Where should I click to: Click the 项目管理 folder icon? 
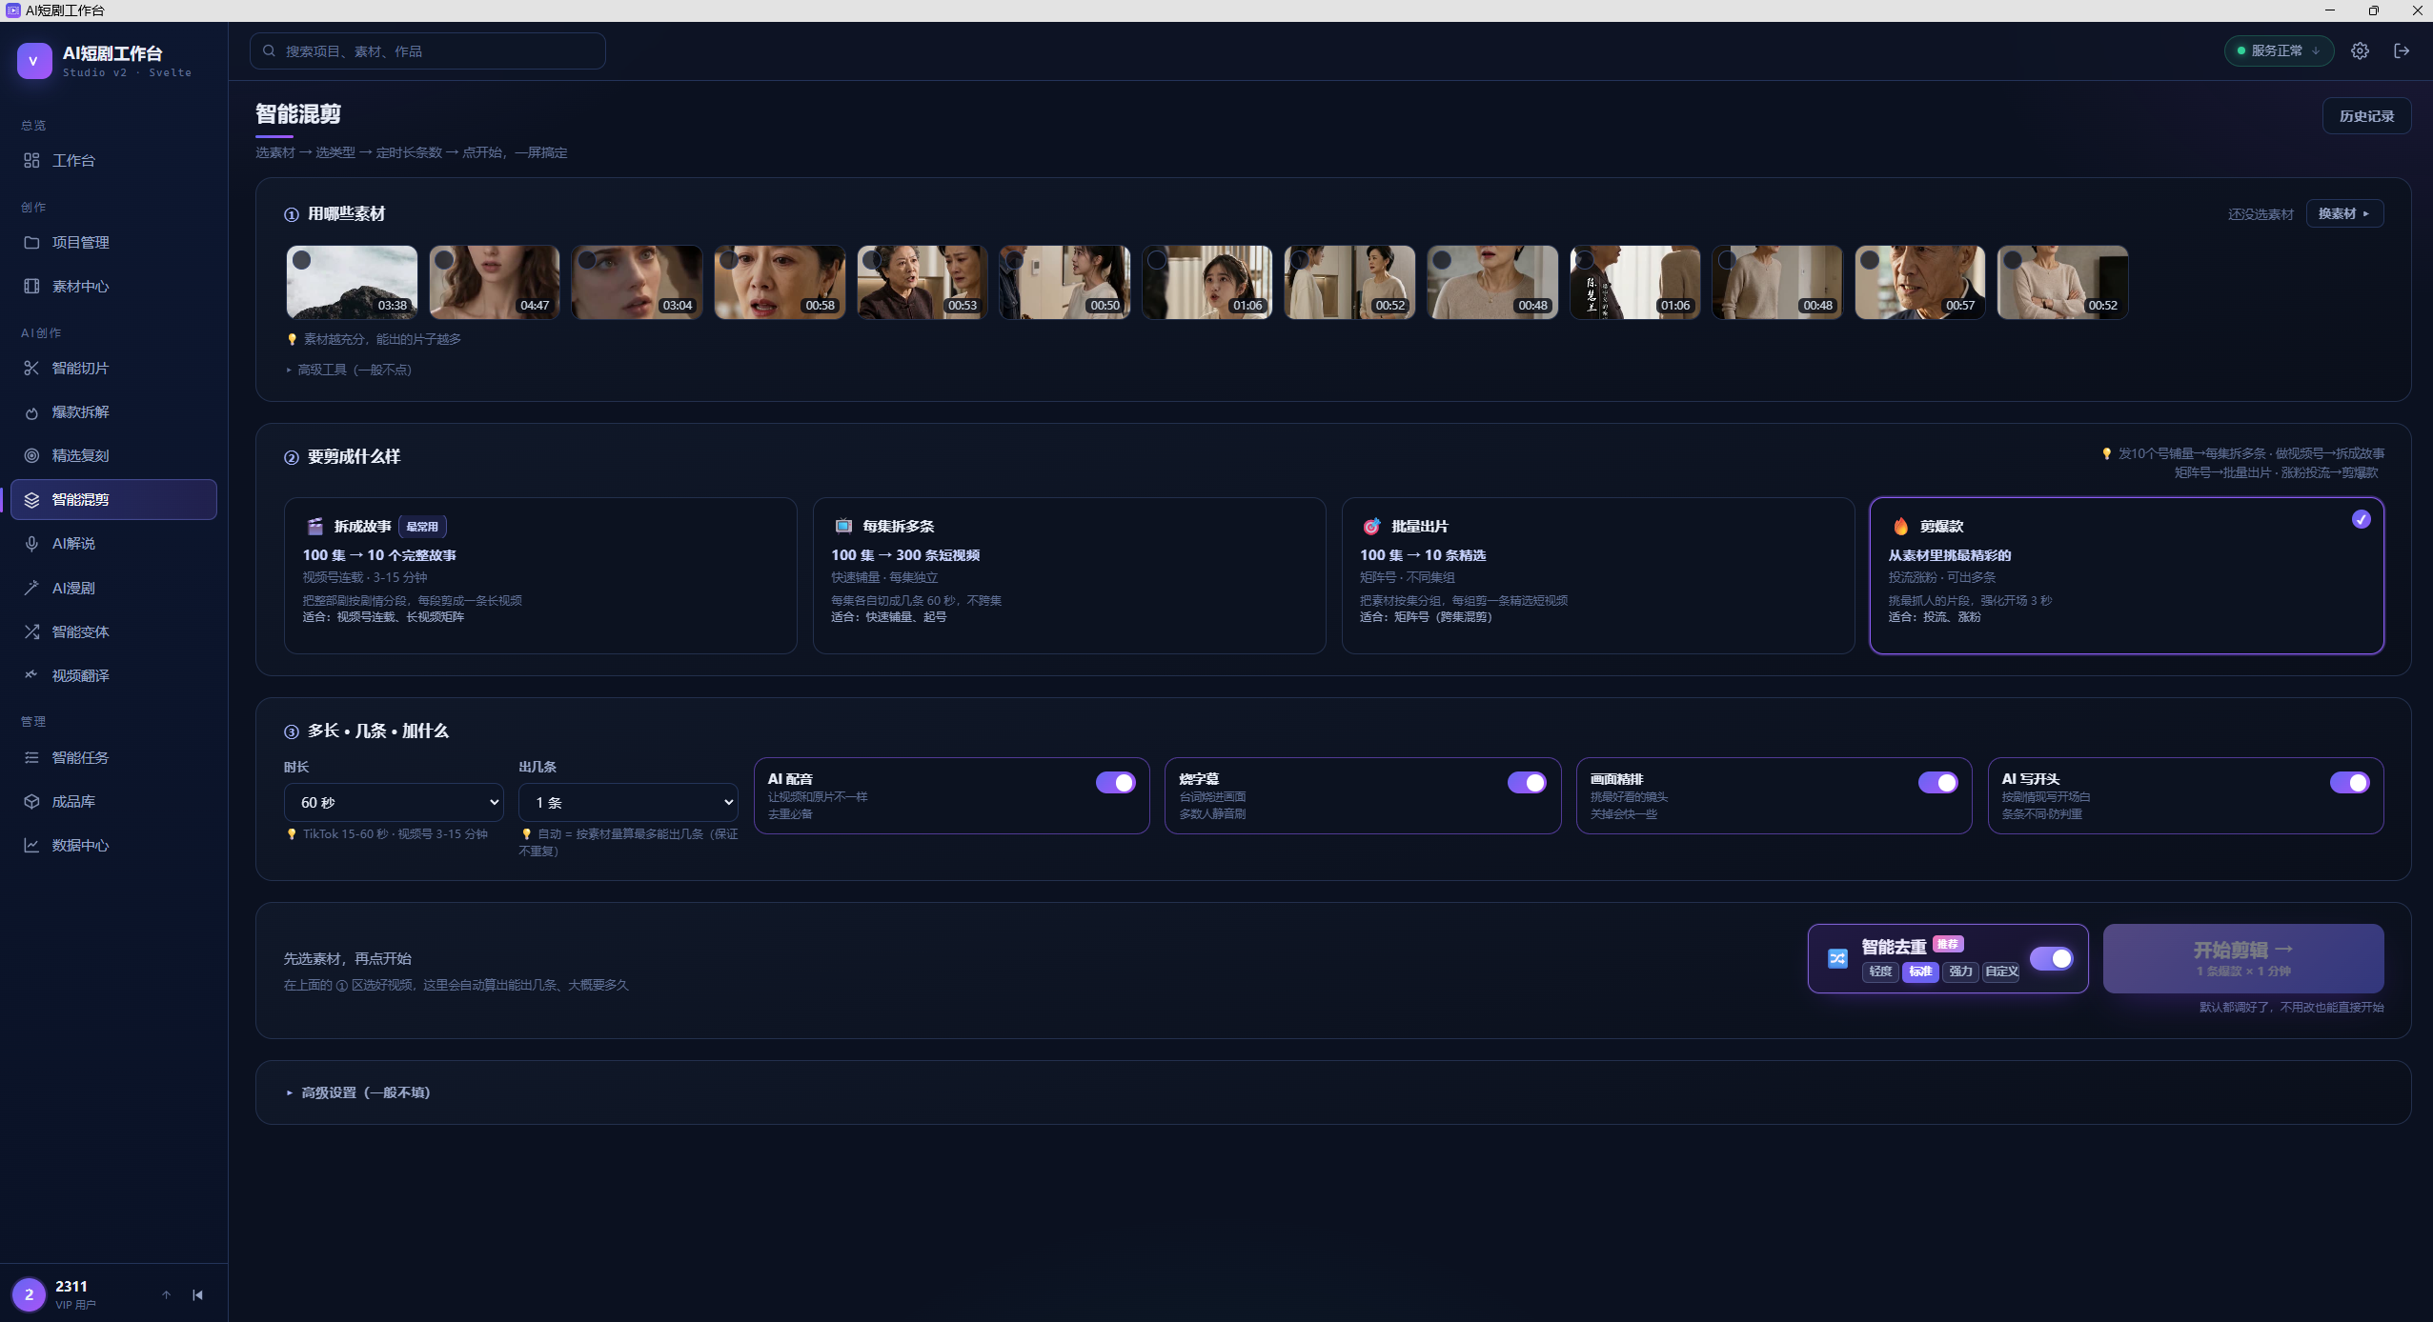[x=31, y=243]
